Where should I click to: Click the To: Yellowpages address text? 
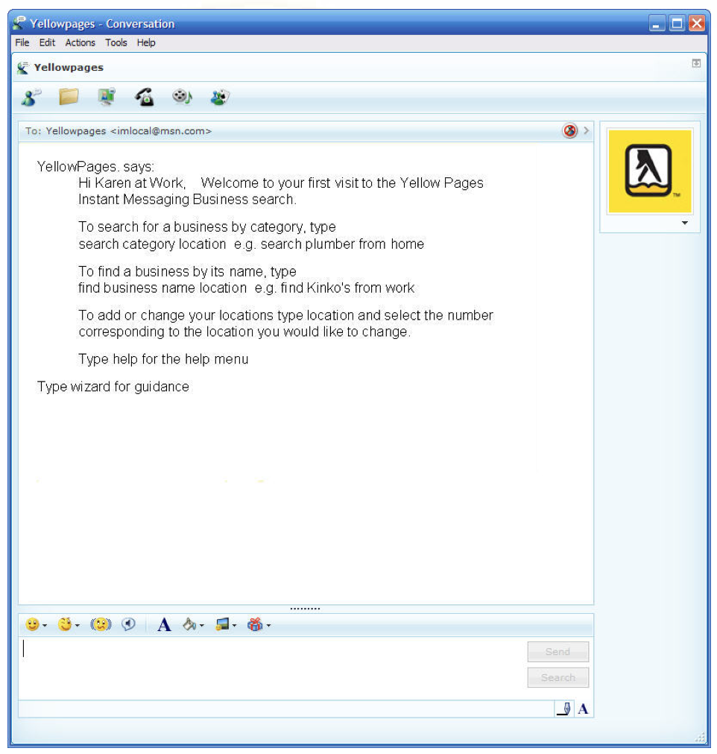(x=119, y=131)
